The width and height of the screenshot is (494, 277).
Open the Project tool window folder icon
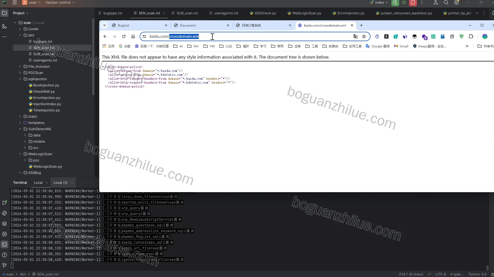pyautogui.click(x=4, y=13)
